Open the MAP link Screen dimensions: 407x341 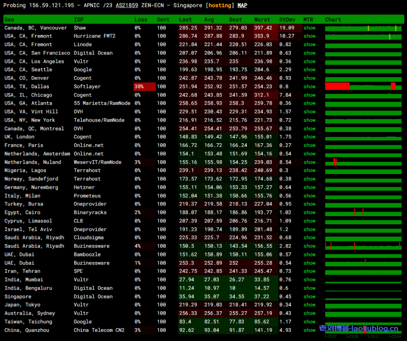pos(242,6)
